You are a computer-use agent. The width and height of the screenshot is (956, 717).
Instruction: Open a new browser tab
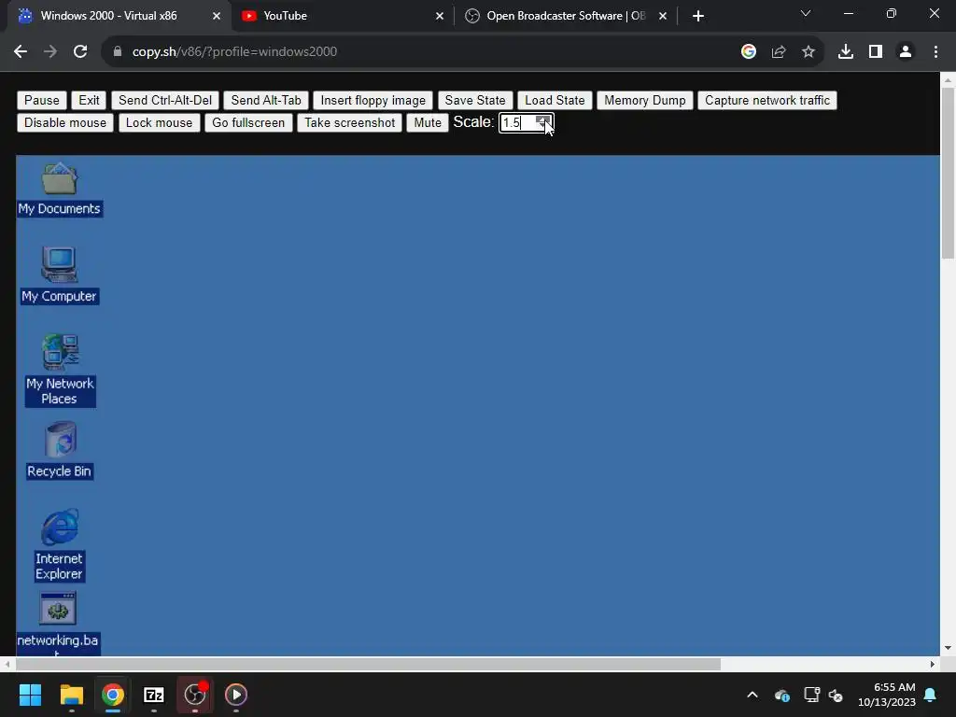tap(698, 16)
